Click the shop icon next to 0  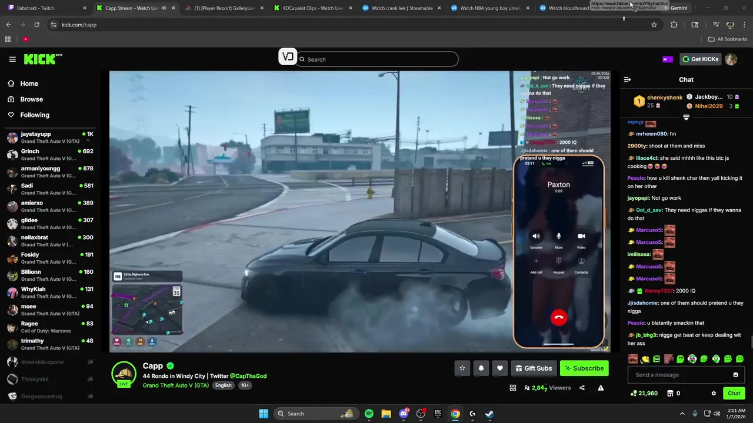pyautogui.click(x=669, y=393)
